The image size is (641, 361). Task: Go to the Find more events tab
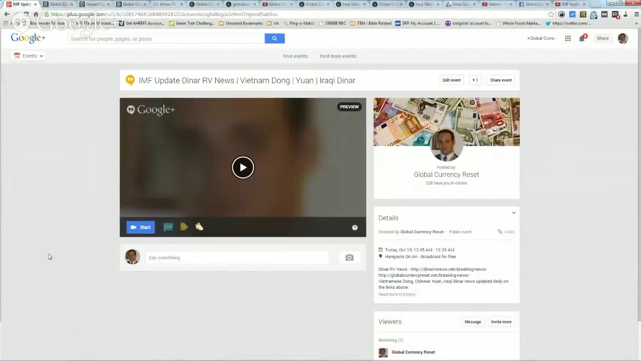click(338, 56)
